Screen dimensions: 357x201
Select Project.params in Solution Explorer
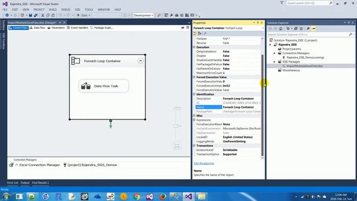tap(291, 49)
